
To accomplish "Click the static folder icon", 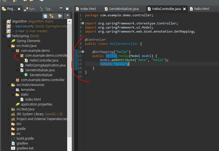I will pos(17,95).
